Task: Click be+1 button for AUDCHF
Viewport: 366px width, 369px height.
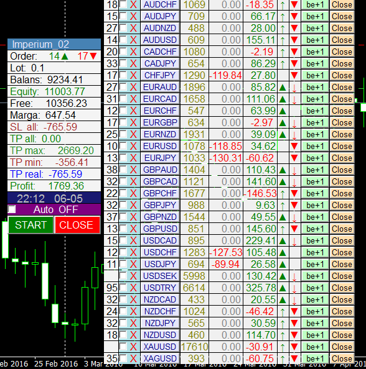Action: pos(315,5)
